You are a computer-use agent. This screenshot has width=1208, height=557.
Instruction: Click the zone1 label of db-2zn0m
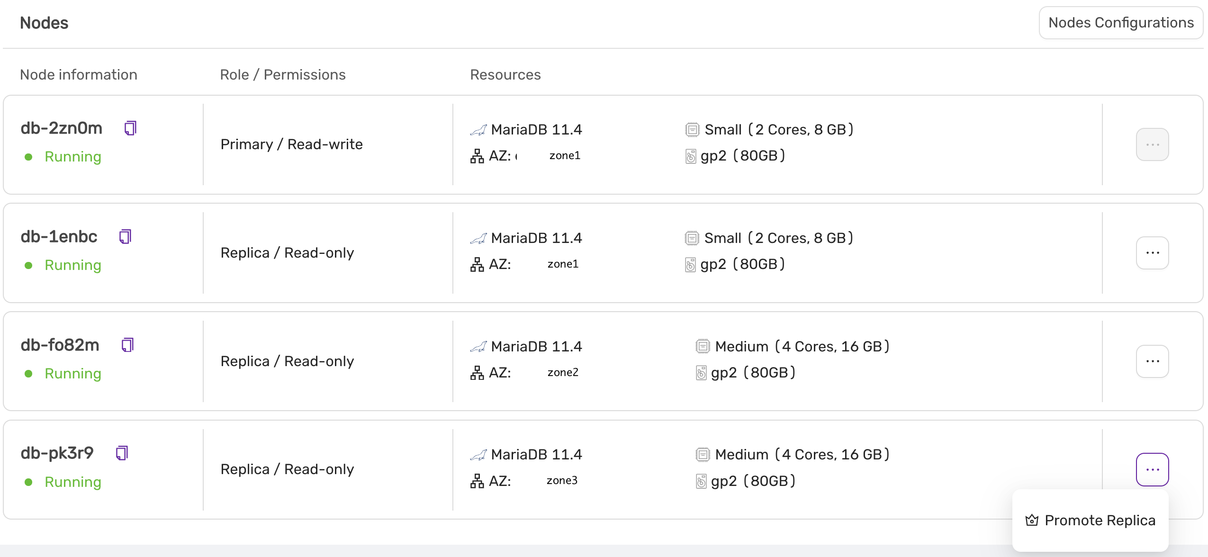click(565, 156)
